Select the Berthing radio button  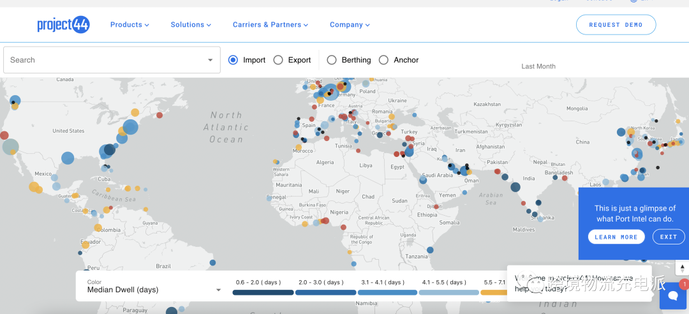(332, 60)
